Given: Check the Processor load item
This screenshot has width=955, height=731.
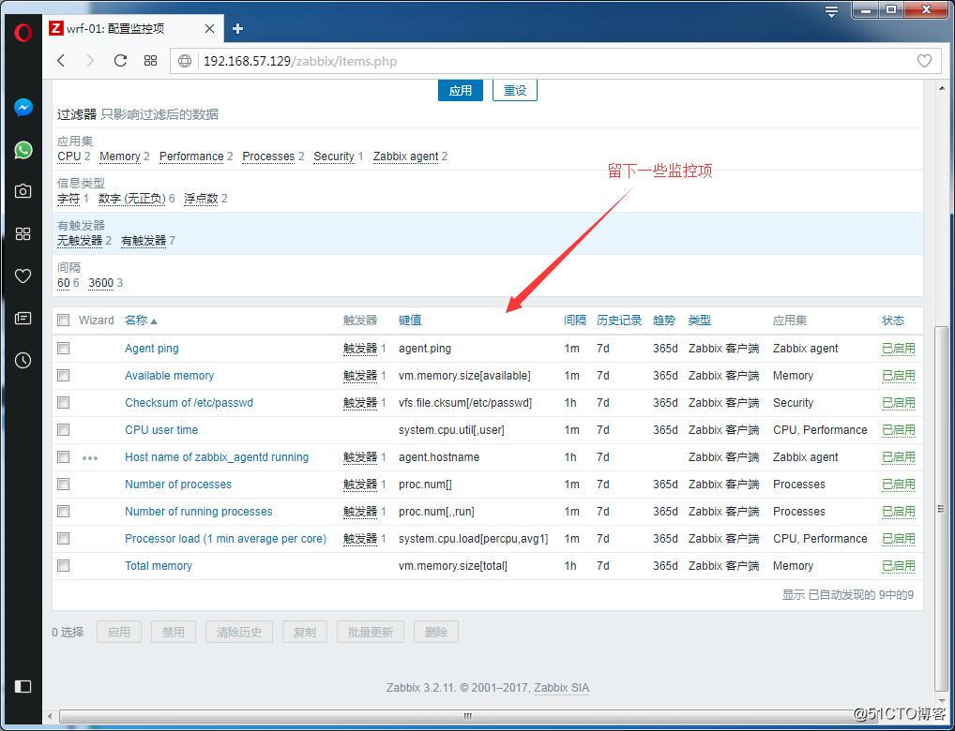Looking at the screenshot, I should click(64, 538).
